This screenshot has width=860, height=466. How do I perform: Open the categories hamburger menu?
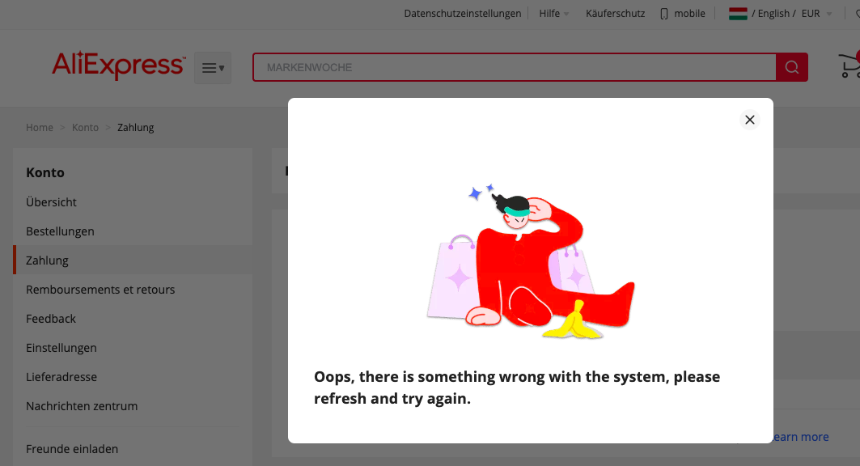click(x=213, y=68)
